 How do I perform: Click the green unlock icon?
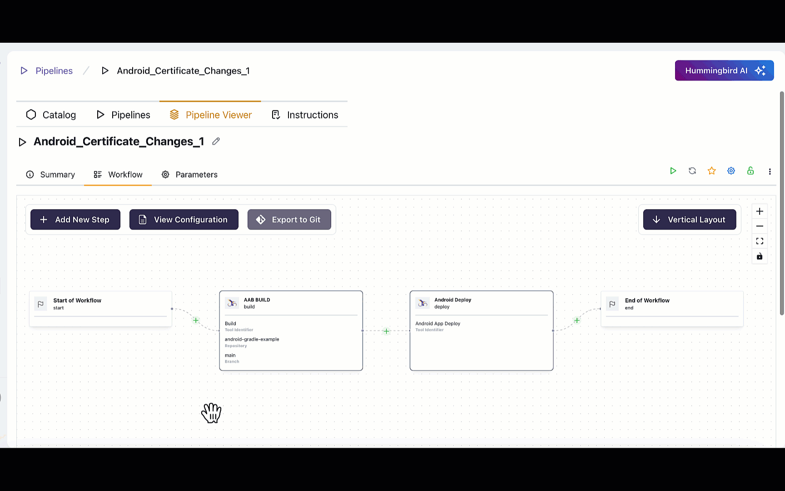[x=750, y=171]
